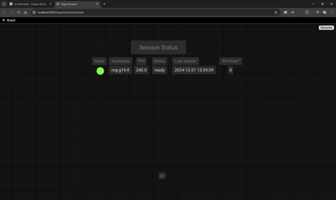
Task: Open the browser home page
Action: point(26,13)
